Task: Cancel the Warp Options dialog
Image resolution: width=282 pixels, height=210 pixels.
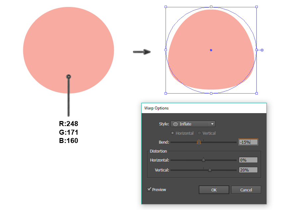Action: [246, 190]
